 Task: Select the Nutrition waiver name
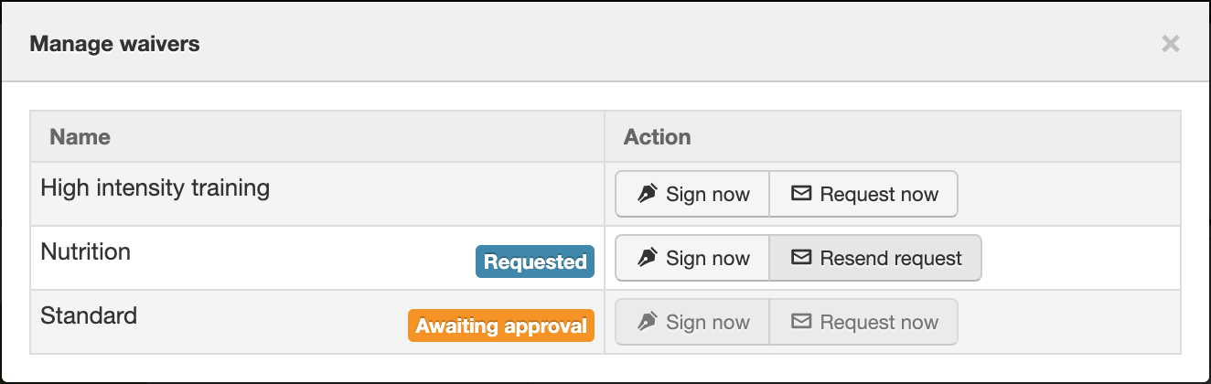tap(86, 251)
